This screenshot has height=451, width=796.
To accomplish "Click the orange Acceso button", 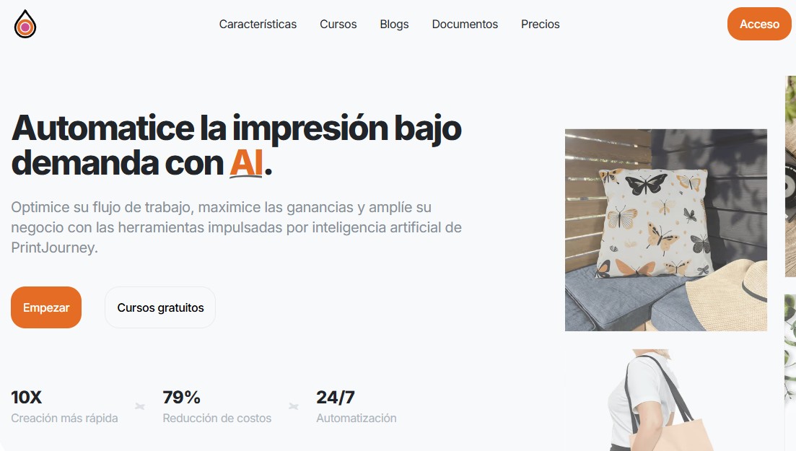I will click(x=759, y=24).
